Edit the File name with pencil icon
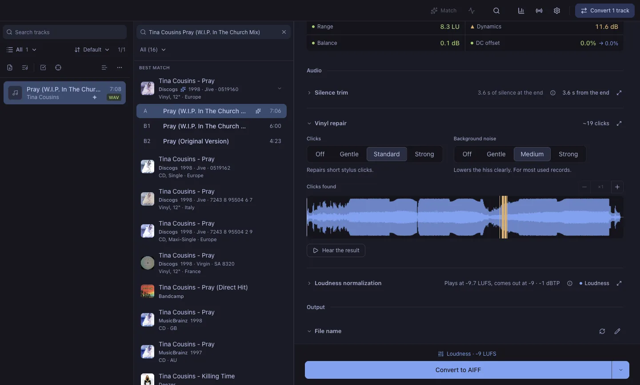 (617, 331)
